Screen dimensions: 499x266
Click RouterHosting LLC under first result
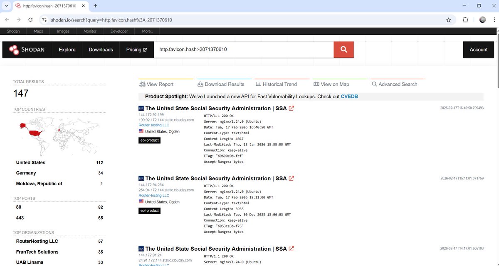pyautogui.click(x=154, y=125)
